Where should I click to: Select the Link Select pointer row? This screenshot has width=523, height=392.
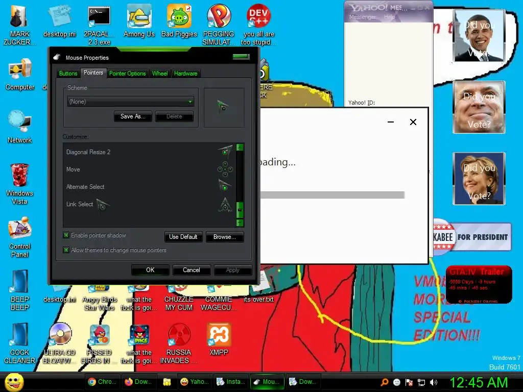coord(150,204)
